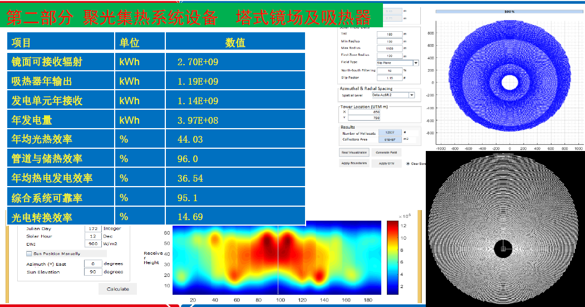
Task: Click the 数值 column header
Action: 235,42
